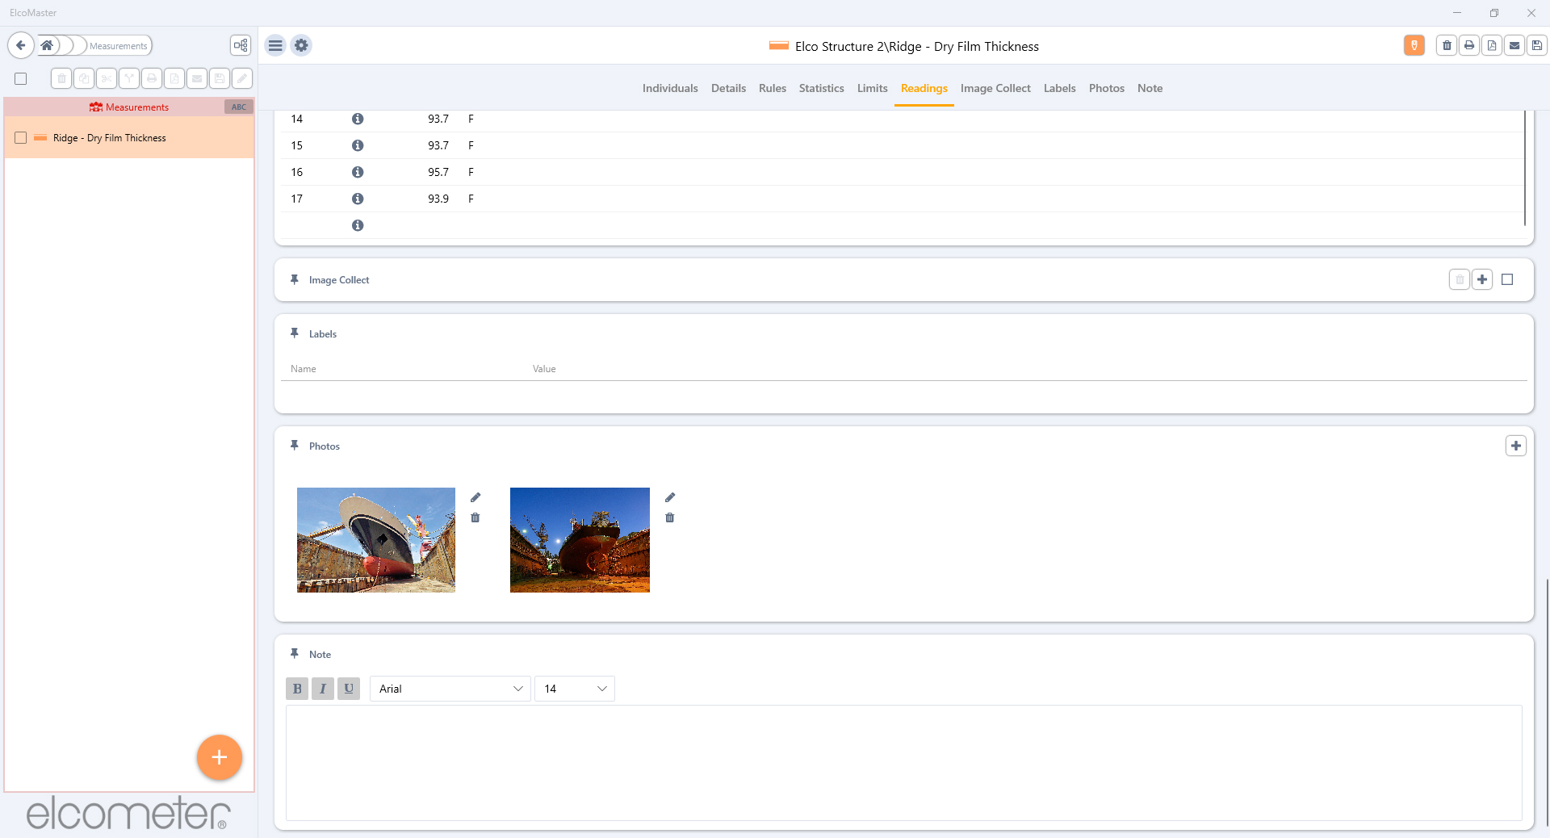1550x838 pixels.
Task: Open the hamburger menu next to settings
Action: [x=275, y=45]
